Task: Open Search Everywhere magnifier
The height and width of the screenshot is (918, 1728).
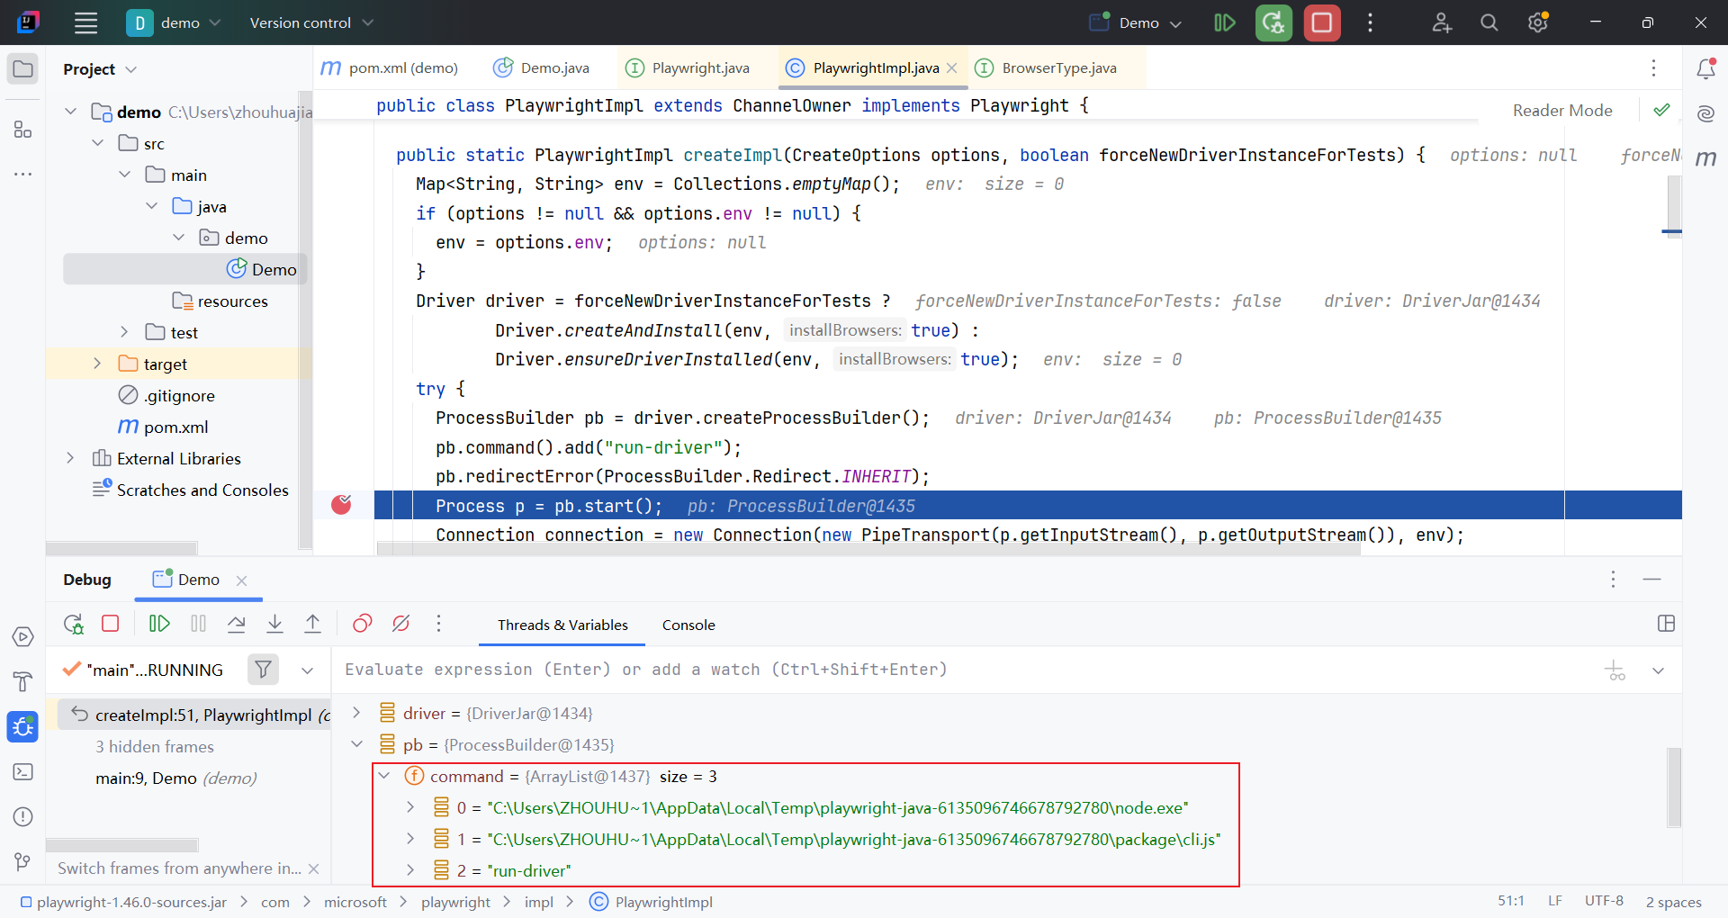Action: point(1489,22)
